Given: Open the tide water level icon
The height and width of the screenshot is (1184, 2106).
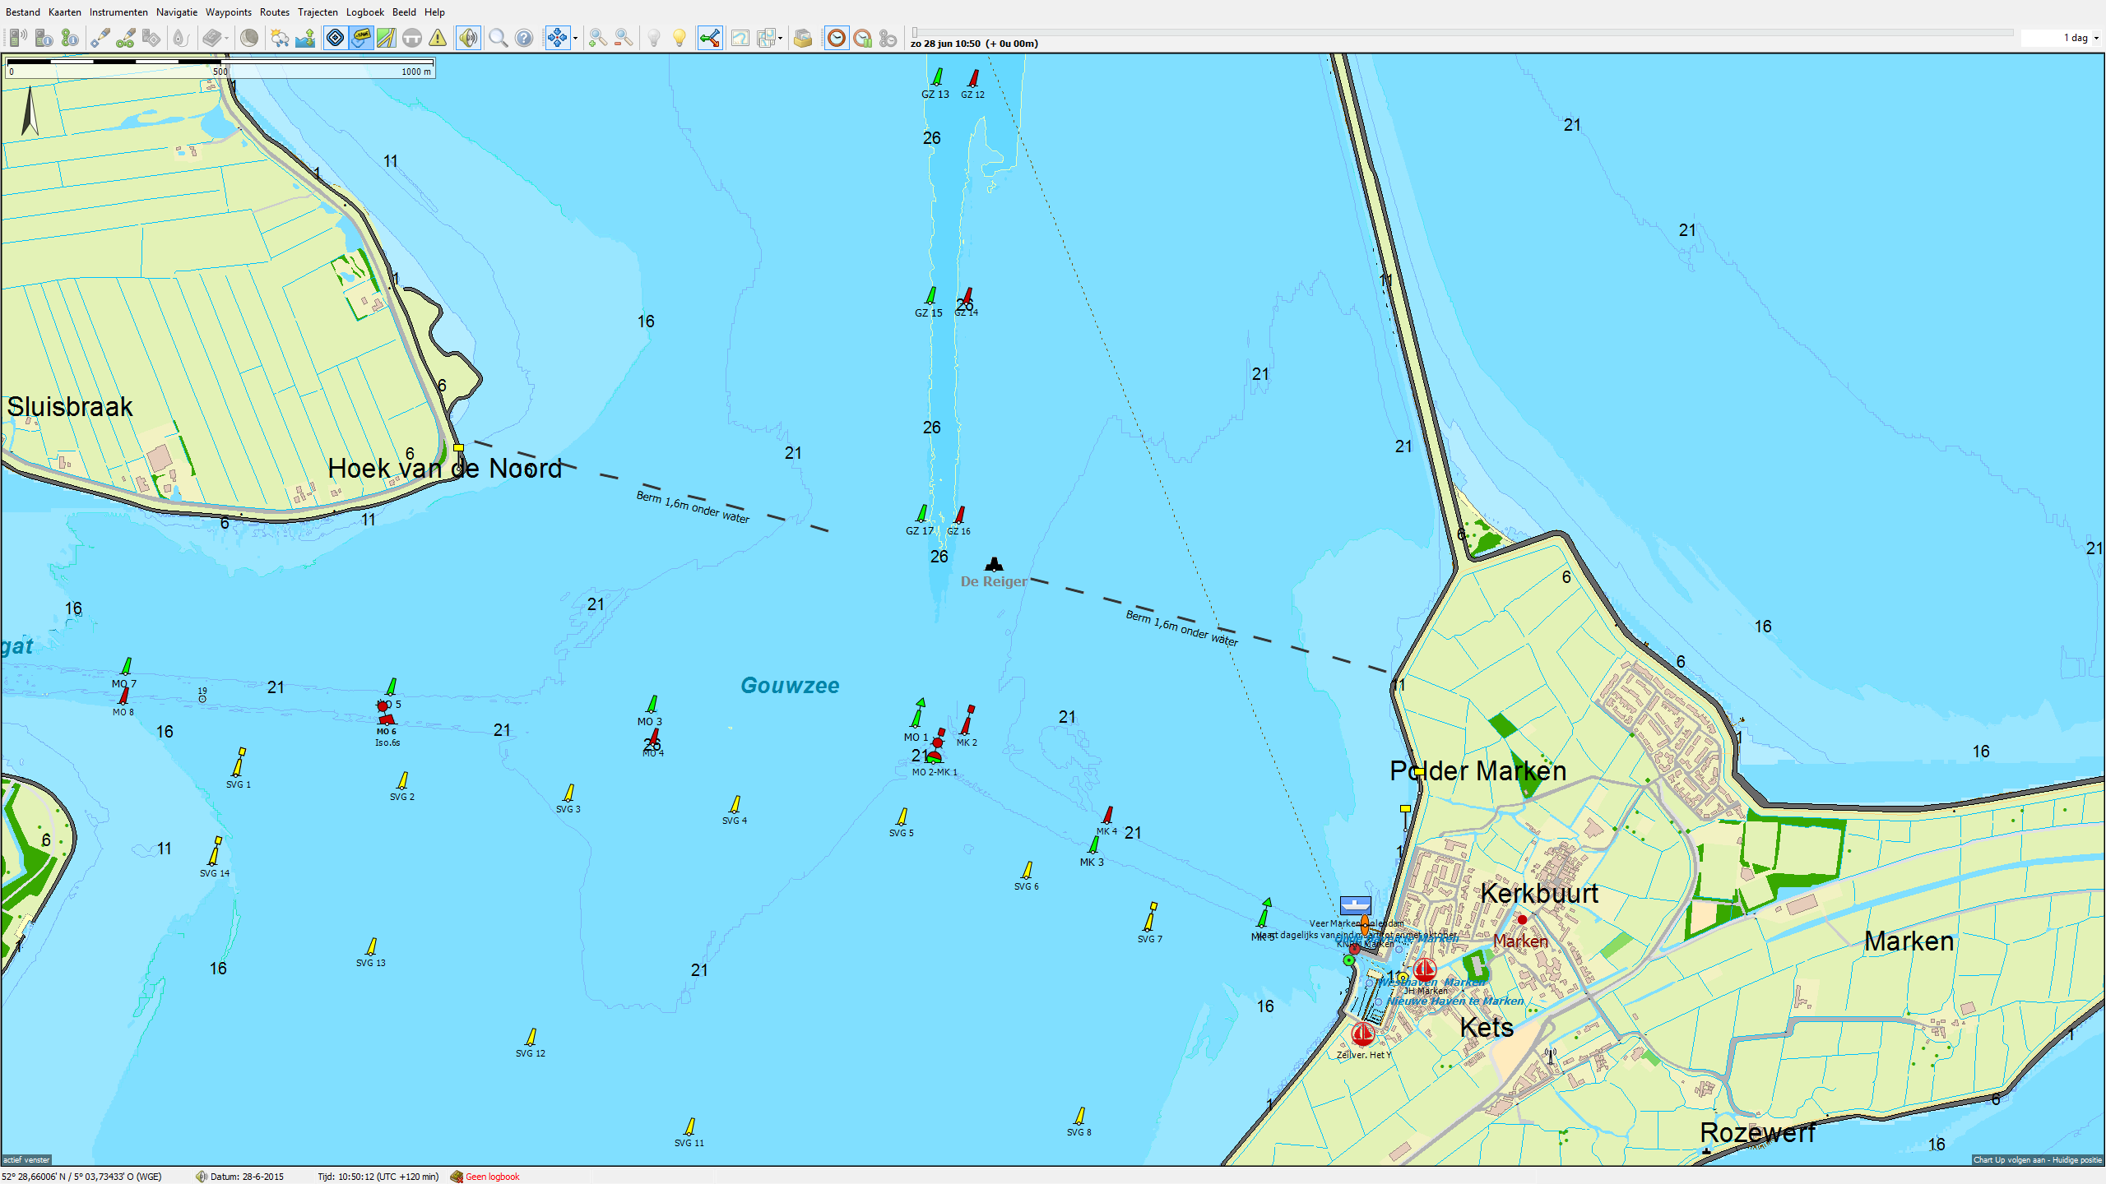Looking at the screenshot, I should pyautogui.click(x=305, y=38).
